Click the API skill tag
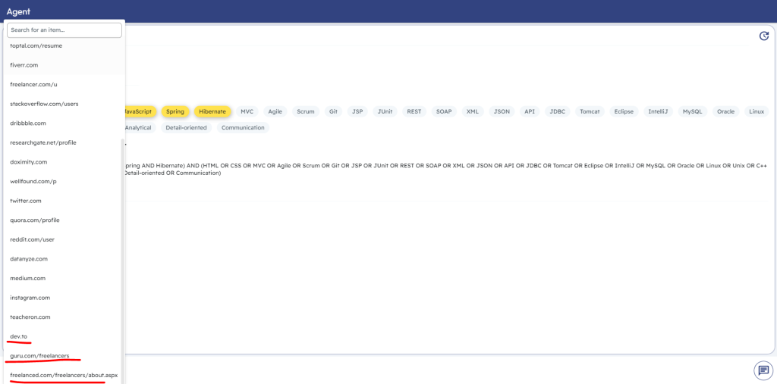The width and height of the screenshot is (777, 384). point(530,111)
